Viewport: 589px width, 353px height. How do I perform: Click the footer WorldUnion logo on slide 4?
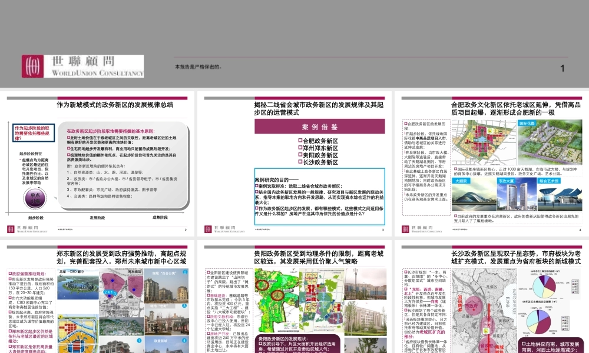[x=422, y=229]
